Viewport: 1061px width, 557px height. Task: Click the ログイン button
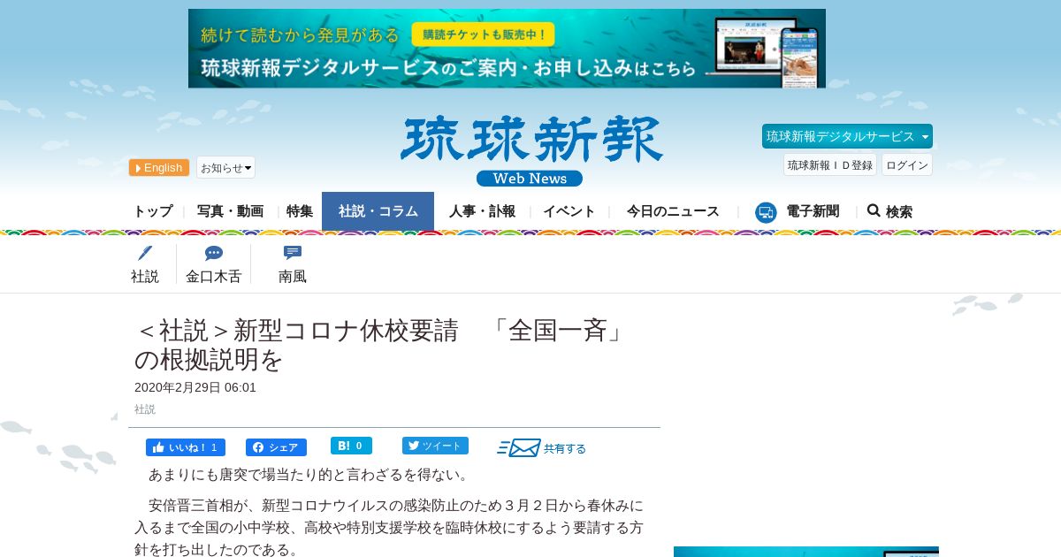click(x=907, y=164)
